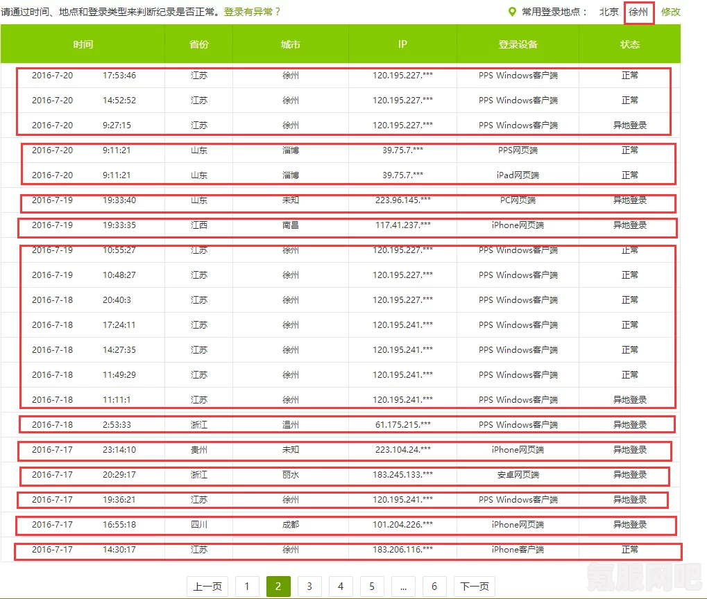Open page 4 of records
This screenshot has width=707, height=599.
341,587
